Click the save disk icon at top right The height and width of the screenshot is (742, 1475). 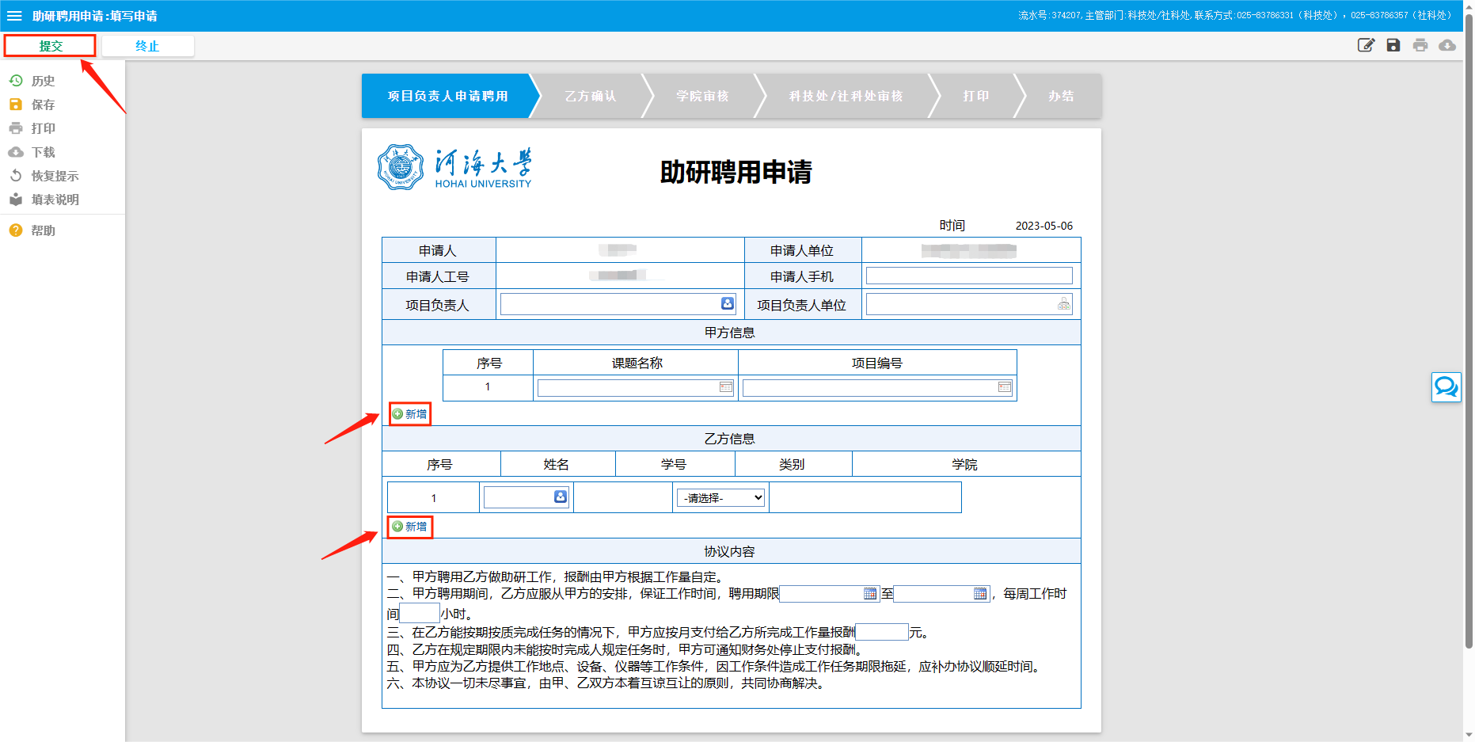1393,45
